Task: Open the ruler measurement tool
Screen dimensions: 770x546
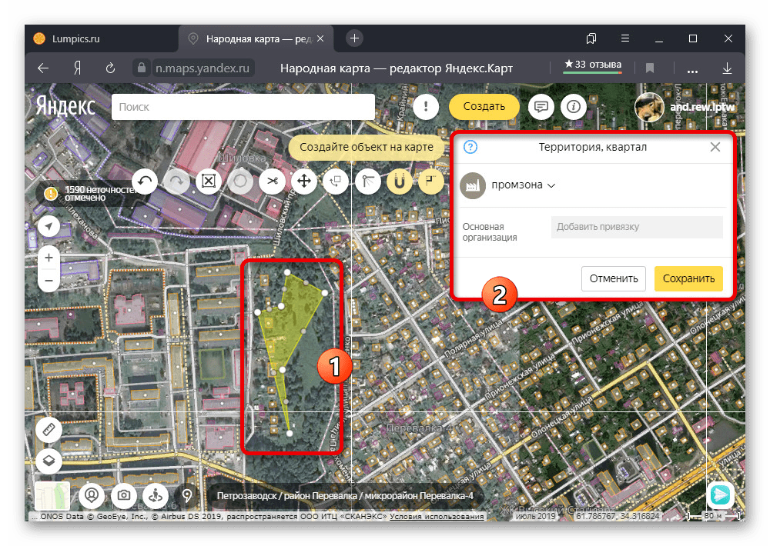Action: [49, 430]
